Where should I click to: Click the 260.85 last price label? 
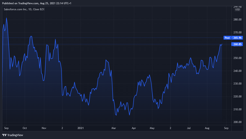pos(237,44)
